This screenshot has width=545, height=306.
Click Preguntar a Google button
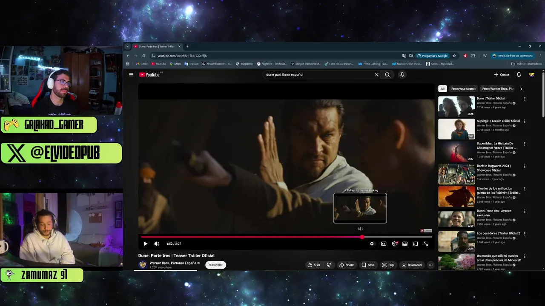433,56
